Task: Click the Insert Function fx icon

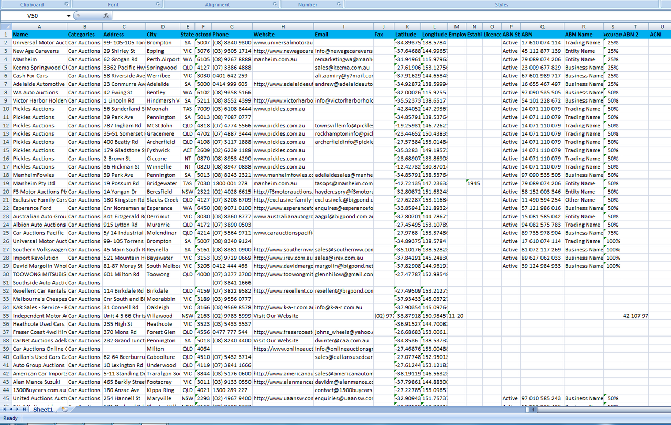Action: [106, 16]
